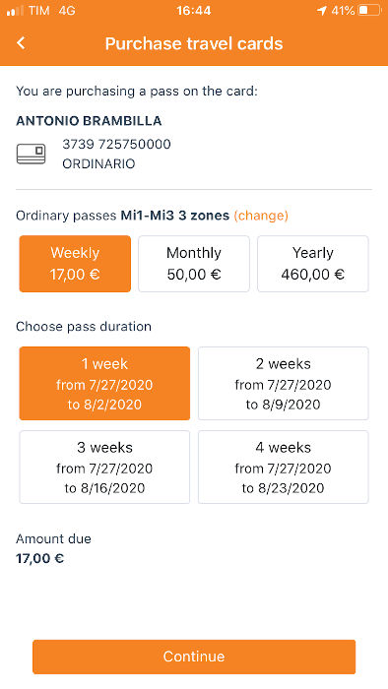Choose the 1 week duration option
388x689 pixels.
click(104, 383)
